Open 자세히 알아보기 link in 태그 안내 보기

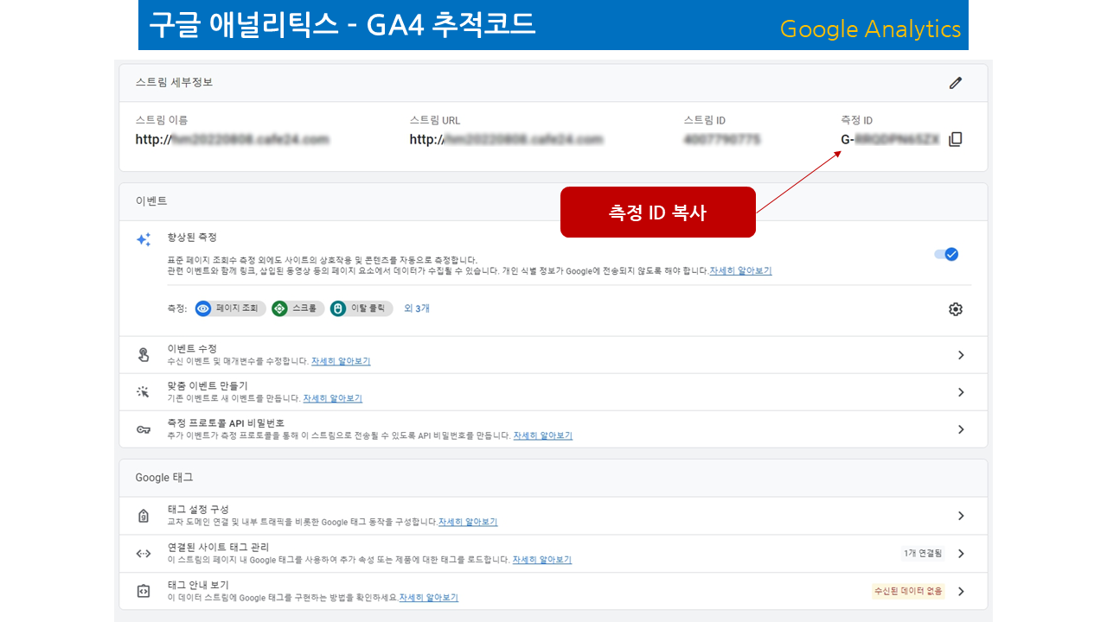click(429, 597)
